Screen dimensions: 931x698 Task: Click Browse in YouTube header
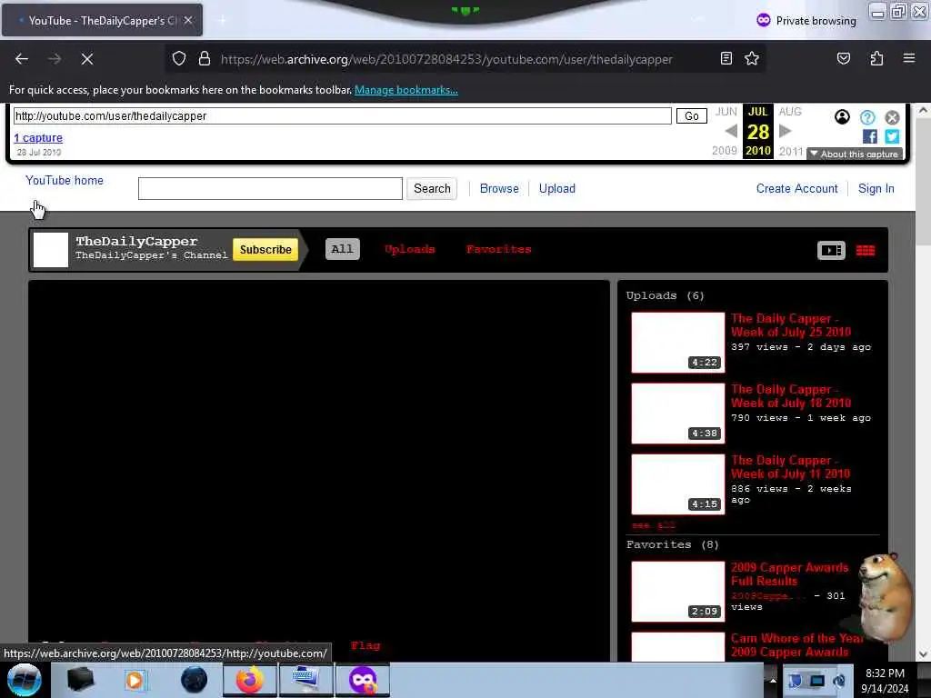[x=499, y=189]
